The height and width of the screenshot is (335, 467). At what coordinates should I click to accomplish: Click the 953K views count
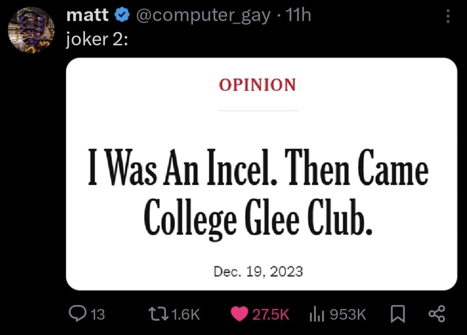[x=348, y=315]
